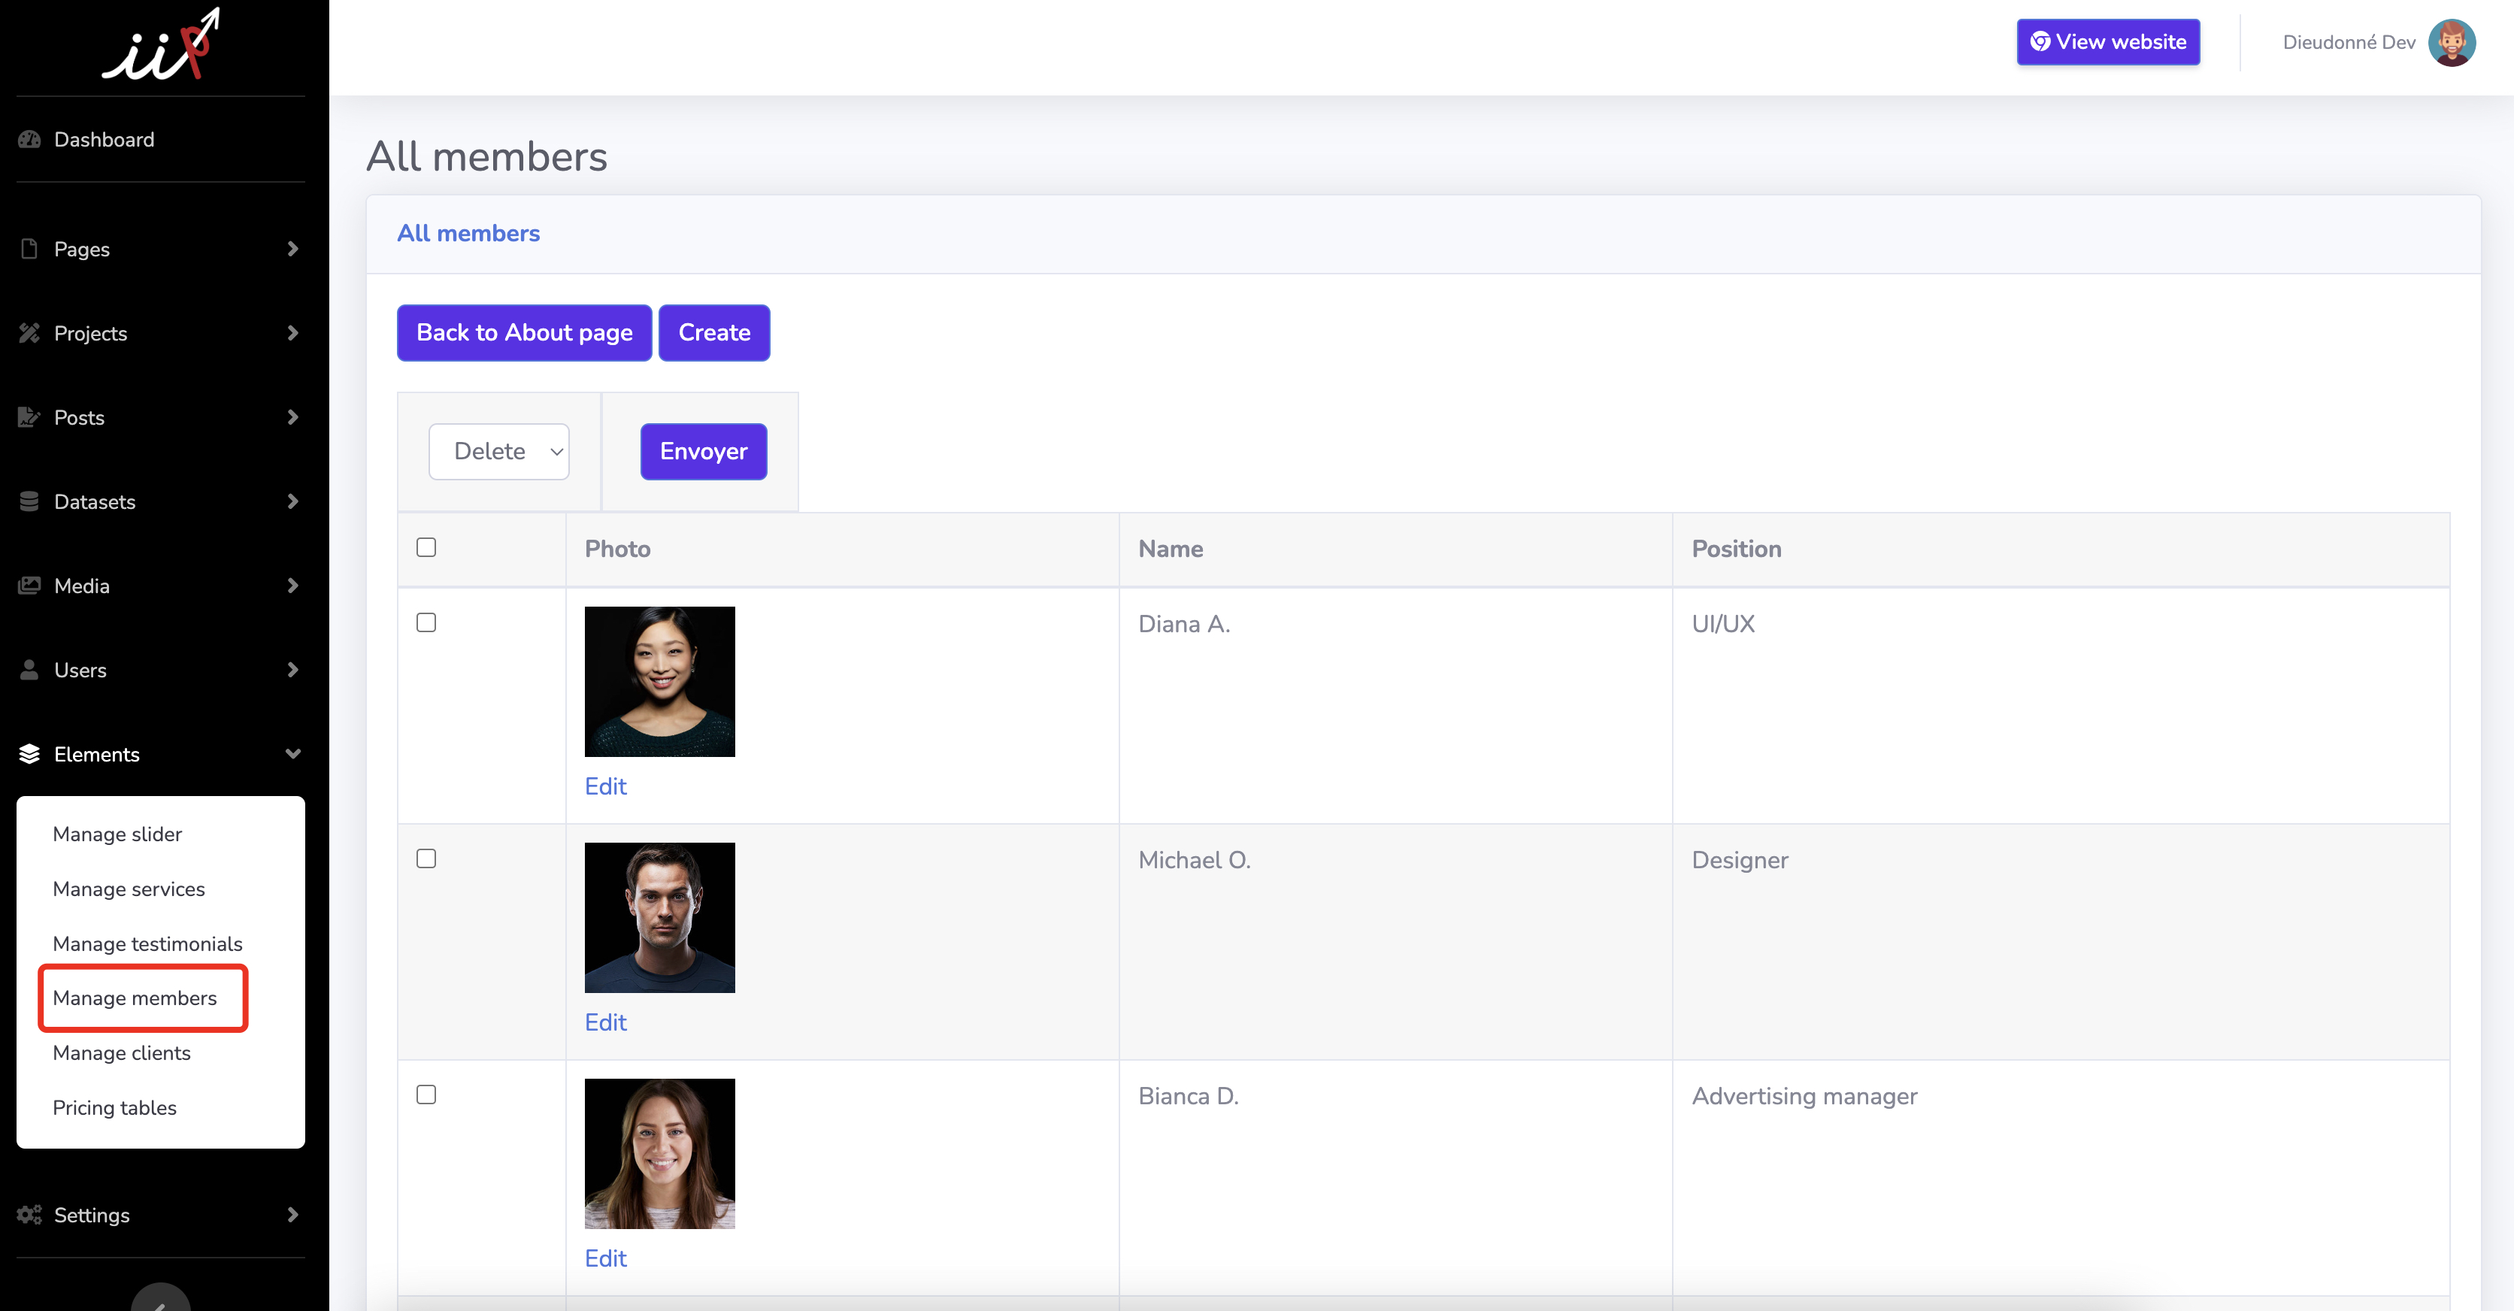
Task: Click Michael O.'s photo thumbnail
Action: tap(660, 918)
